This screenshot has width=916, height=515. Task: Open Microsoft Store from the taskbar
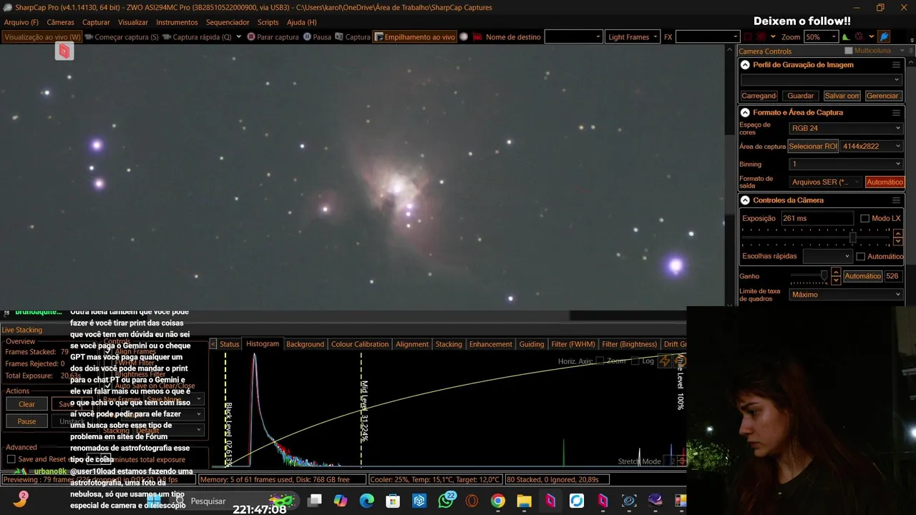coord(393,501)
